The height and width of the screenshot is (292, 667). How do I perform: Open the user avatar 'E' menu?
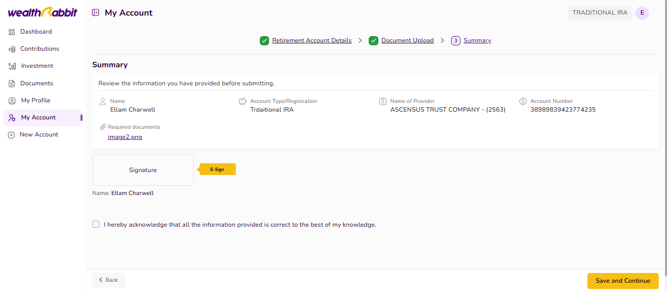(642, 13)
